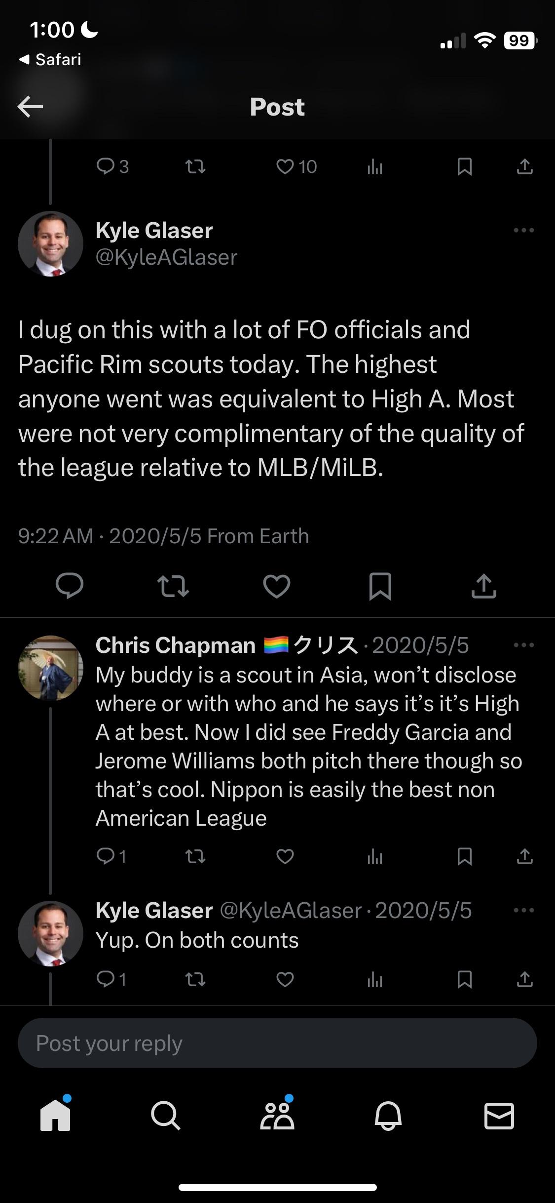Share the main post using upload icon
555x1203 pixels.
(483, 586)
